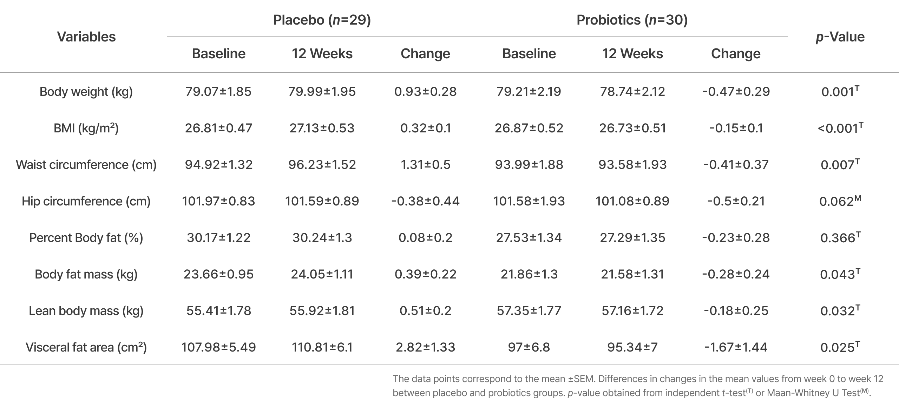Image resolution: width=899 pixels, height=413 pixels.
Task: Select the BMI (kg/m²) row label
Action: click(86, 128)
